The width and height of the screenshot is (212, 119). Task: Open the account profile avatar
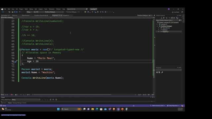pyautogui.click(x=169, y=9)
